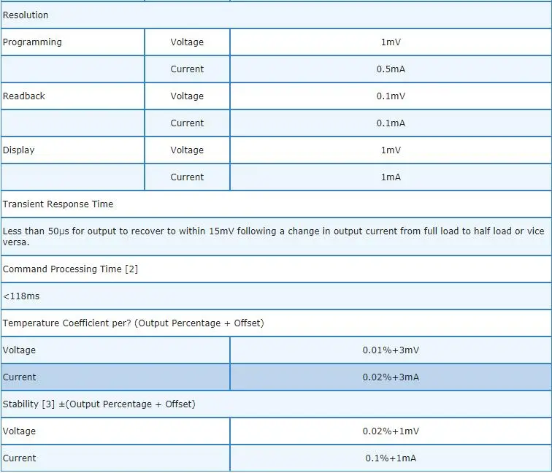Viewport: 552px width, 473px height.
Task: Select the 0.01%+3mV value
Action: (391, 350)
